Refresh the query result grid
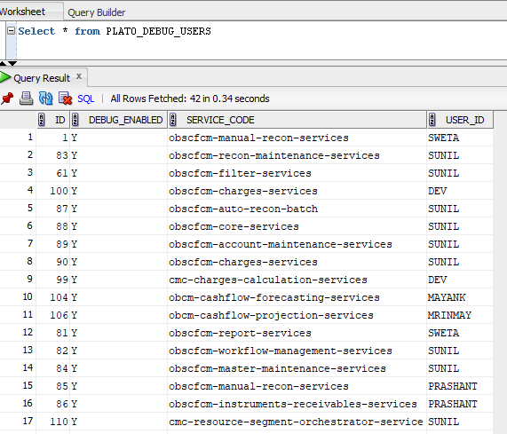The width and height of the screenshot is (507, 434). coord(45,99)
